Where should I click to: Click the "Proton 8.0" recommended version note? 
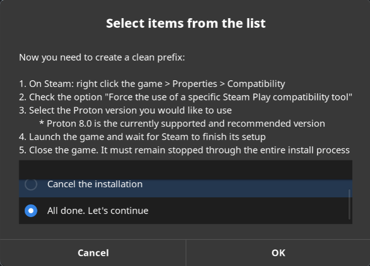click(181, 123)
